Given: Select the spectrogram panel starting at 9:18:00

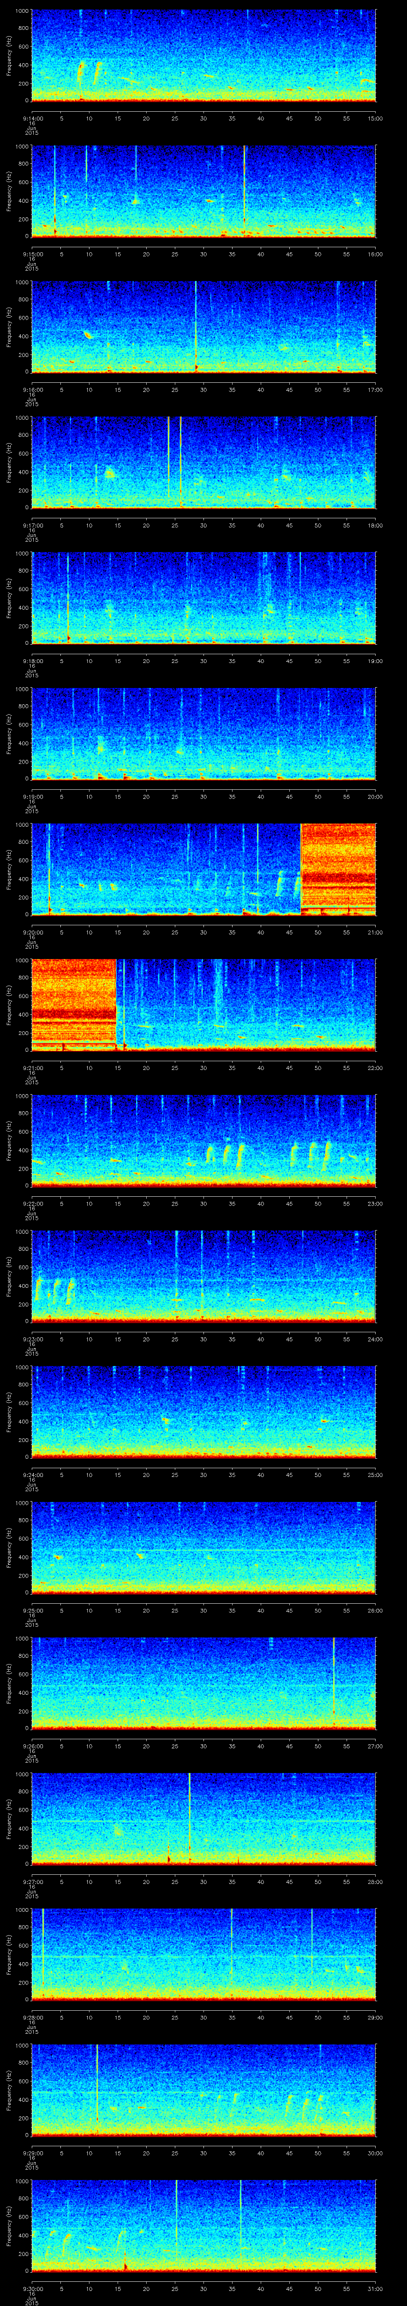Looking at the screenshot, I should [203, 598].
